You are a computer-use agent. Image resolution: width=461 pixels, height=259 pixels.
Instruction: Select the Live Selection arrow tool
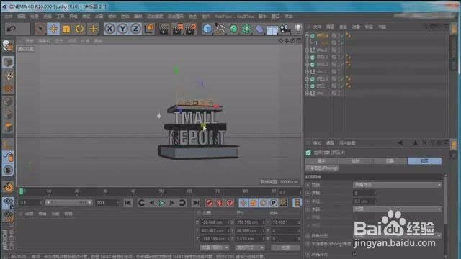coord(40,29)
